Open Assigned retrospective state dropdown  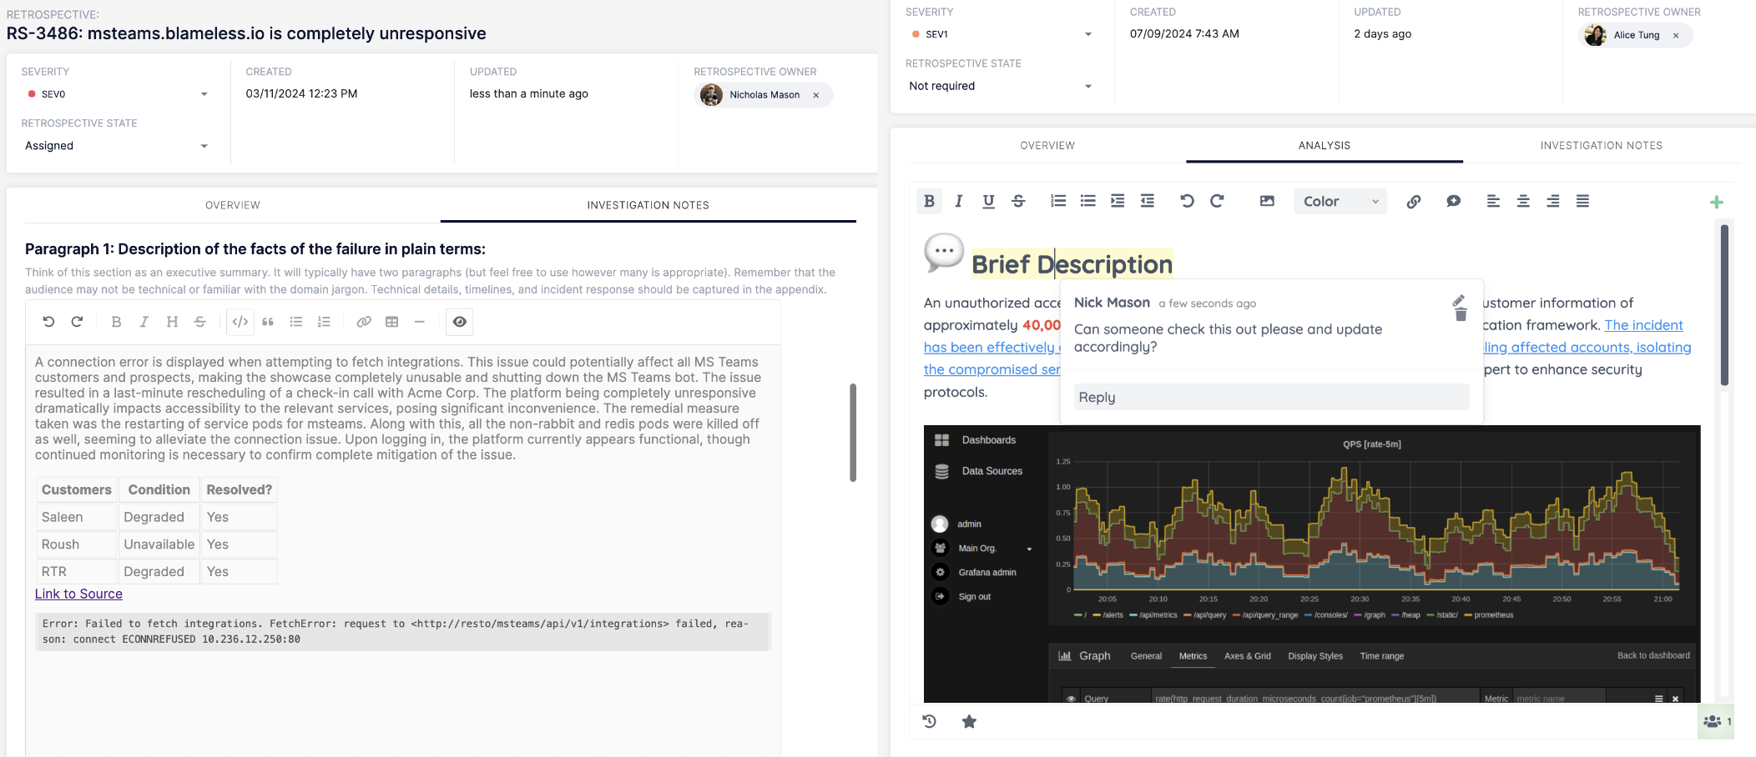click(x=116, y=146)
